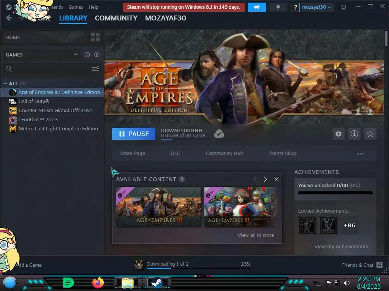Pause the current download
Viewport: 389px width, 291px height.
[x=134, y=134]
